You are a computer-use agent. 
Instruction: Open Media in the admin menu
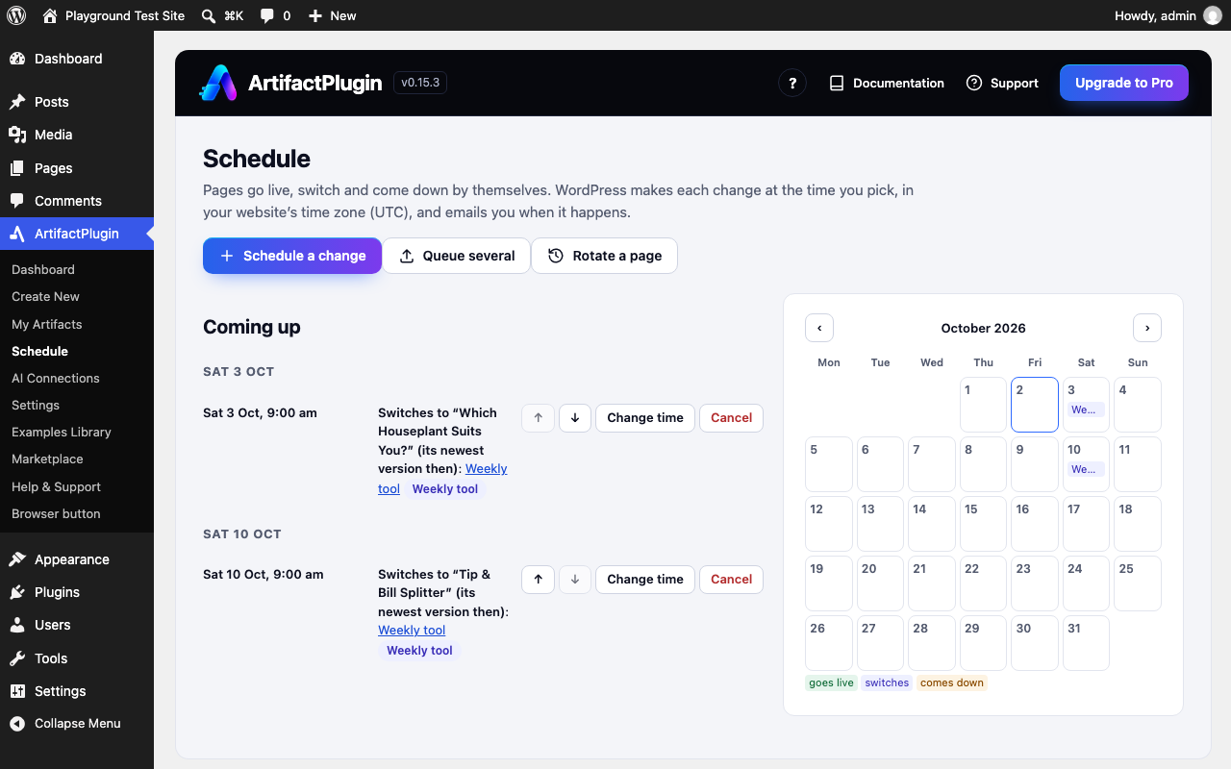tap(77, 135)
